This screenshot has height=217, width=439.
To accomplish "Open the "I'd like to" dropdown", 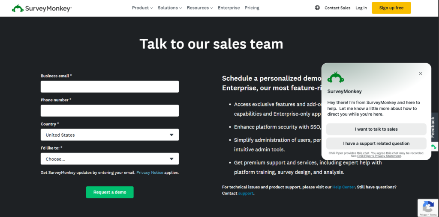I will (x=110, y=159).
